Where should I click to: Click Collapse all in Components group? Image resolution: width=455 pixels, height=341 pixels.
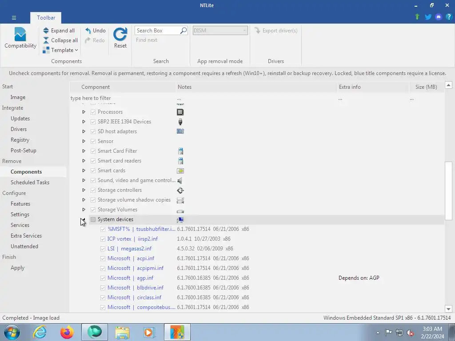[60, 40]
